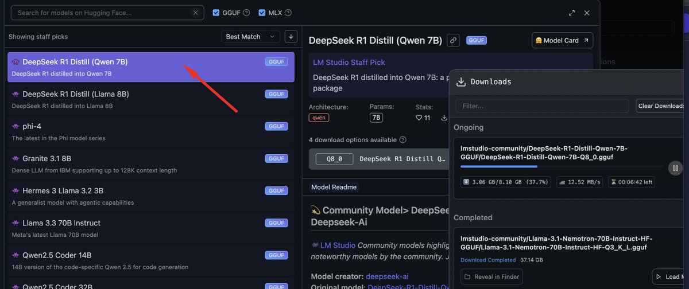Toggle the GGUF format checkbox
The image size is (689, 289).
pos(216,13)
